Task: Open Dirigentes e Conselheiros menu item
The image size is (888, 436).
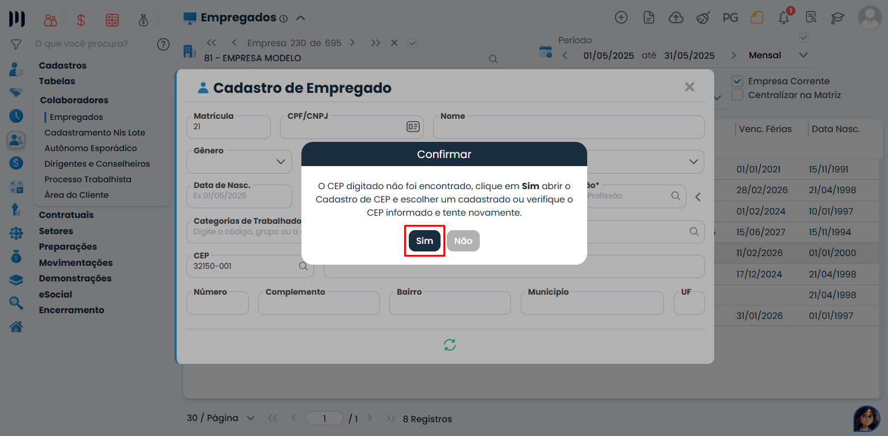Action: tap(97, 164)
